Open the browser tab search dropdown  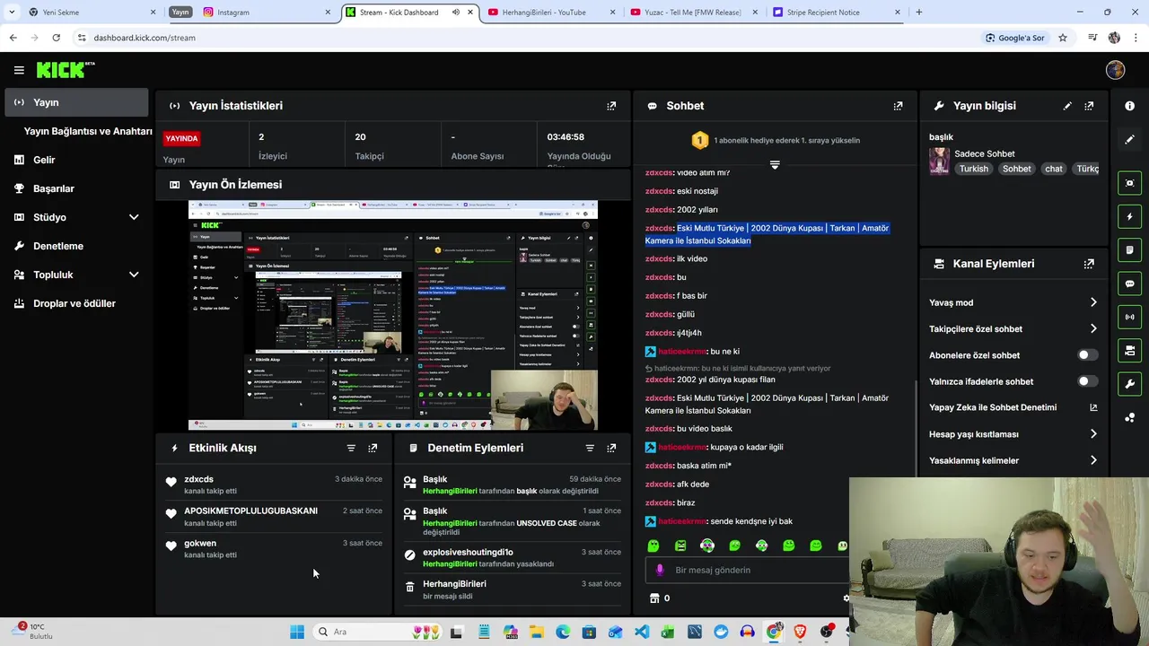(12, 13)
